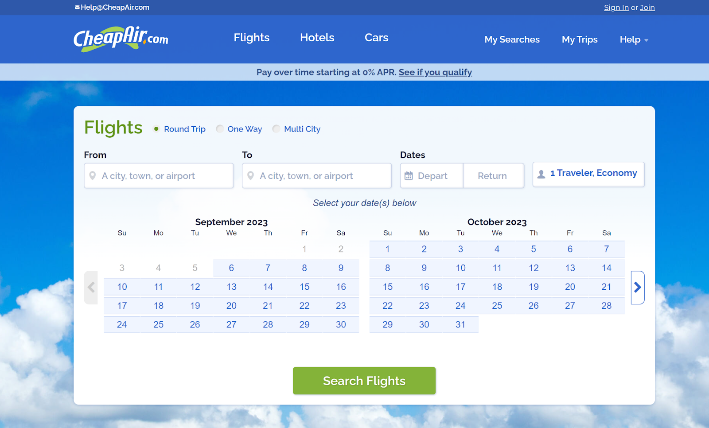Click the envelope icon beside Help@CheapAir.com
This screenshot has width=709, height=428.
point(77,7)
